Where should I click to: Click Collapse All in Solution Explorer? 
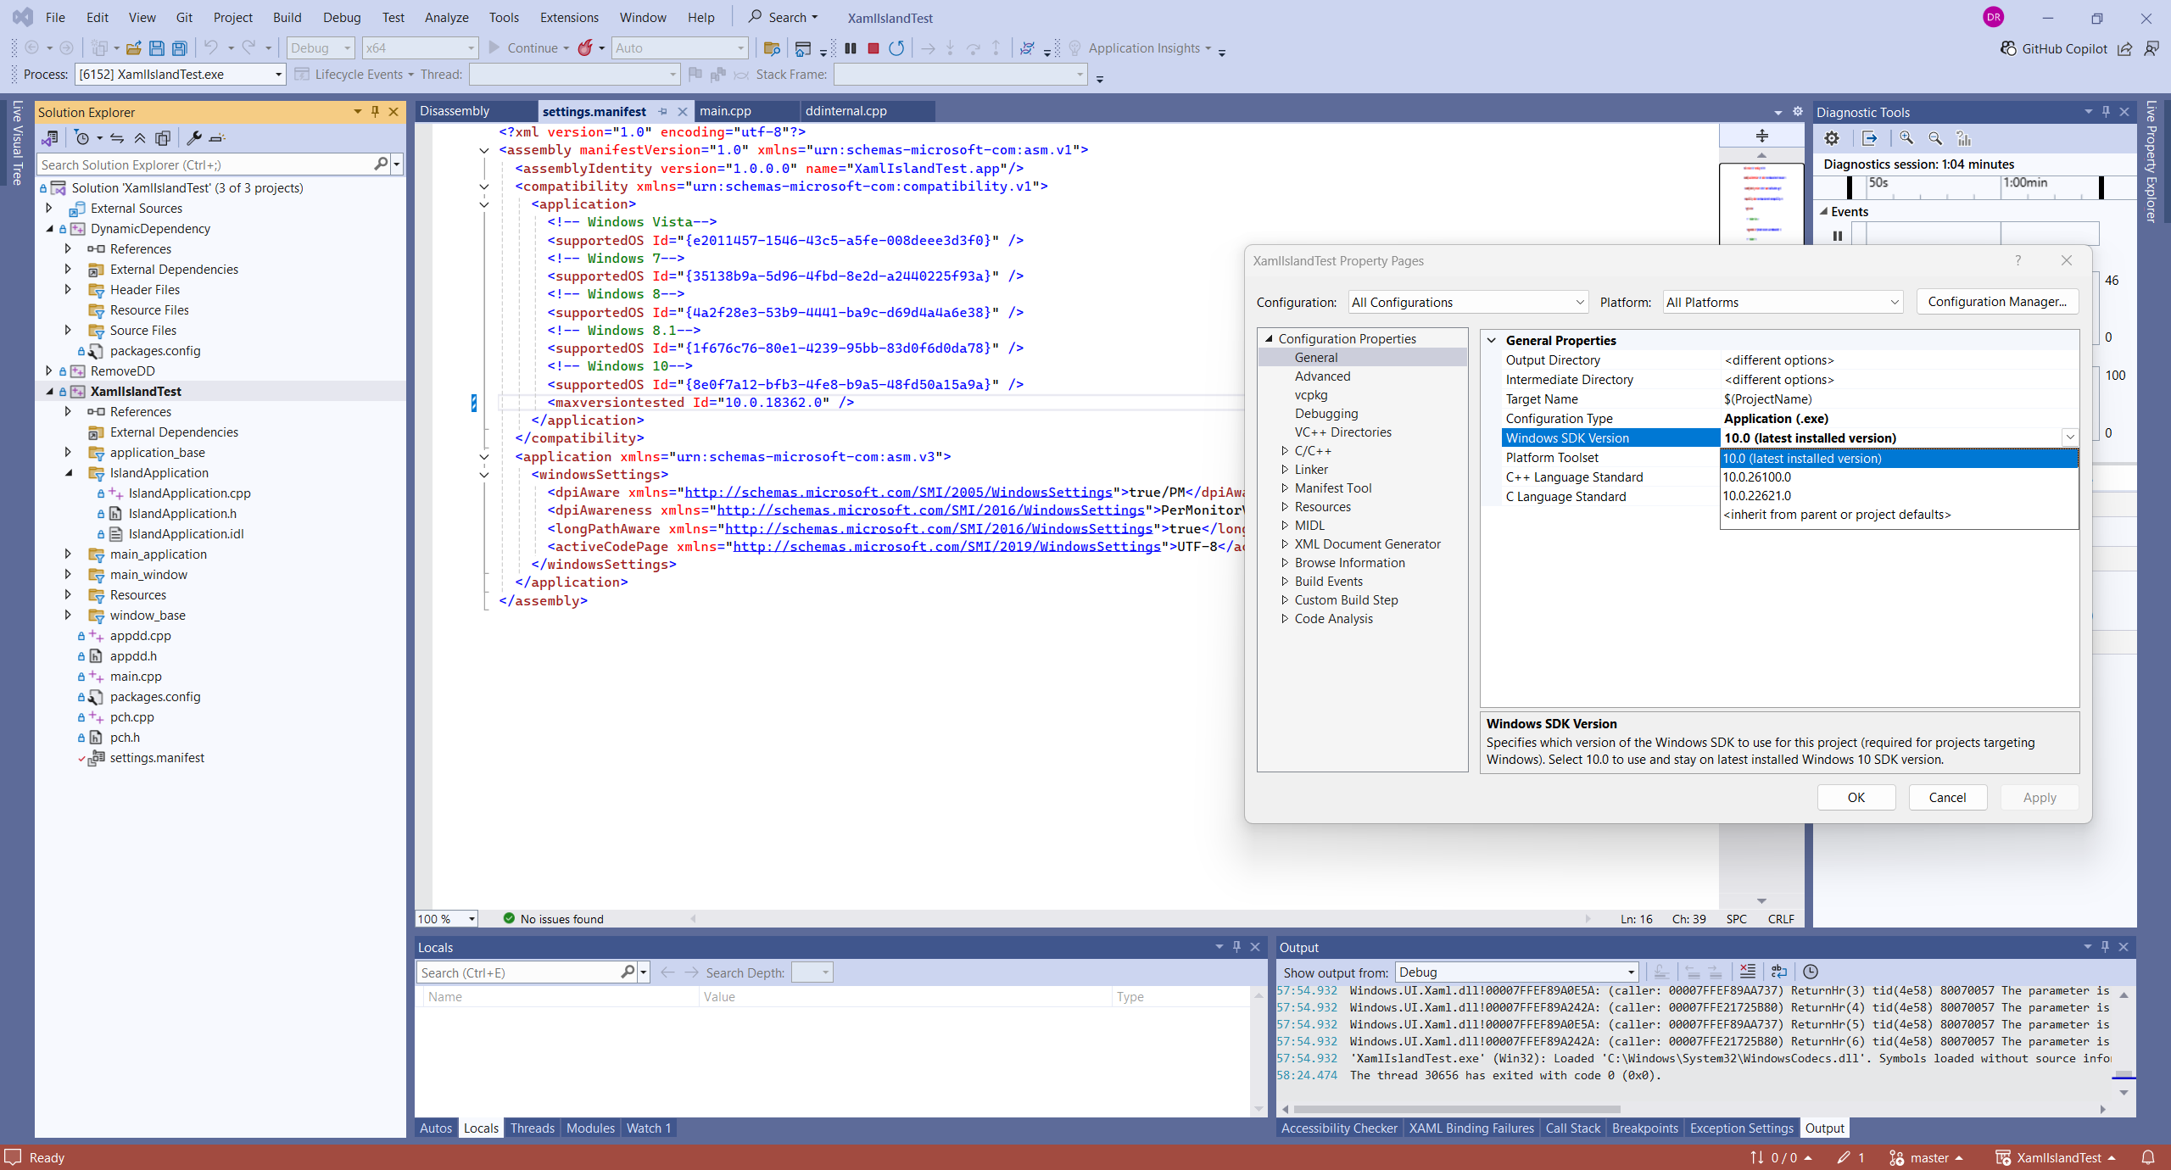[140, 138]
